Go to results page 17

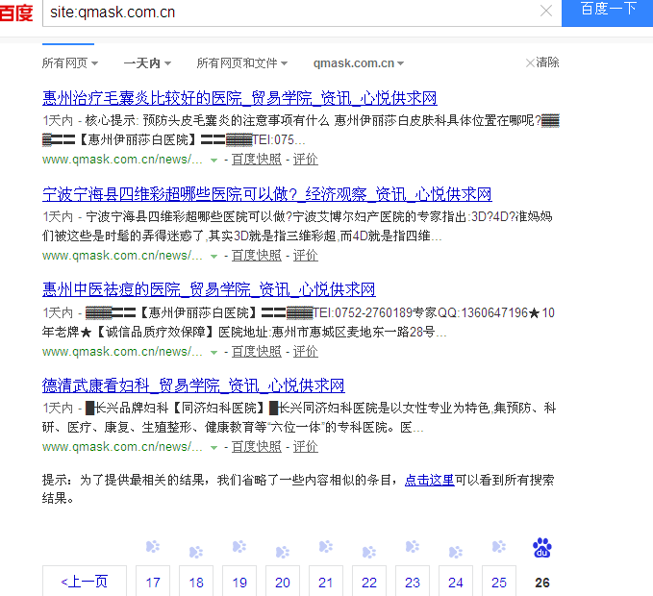[153, 581]
